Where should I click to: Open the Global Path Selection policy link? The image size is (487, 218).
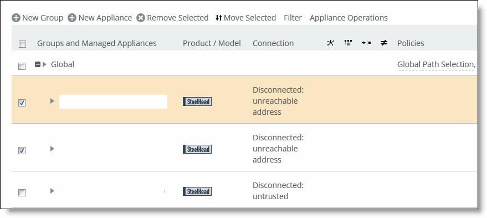[436, 65]
